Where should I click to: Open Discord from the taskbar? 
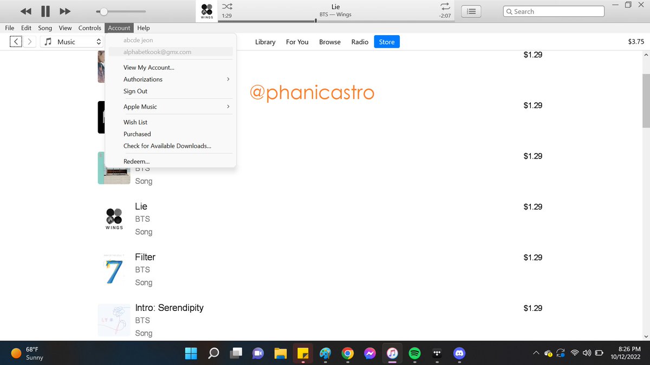[459, 353]
